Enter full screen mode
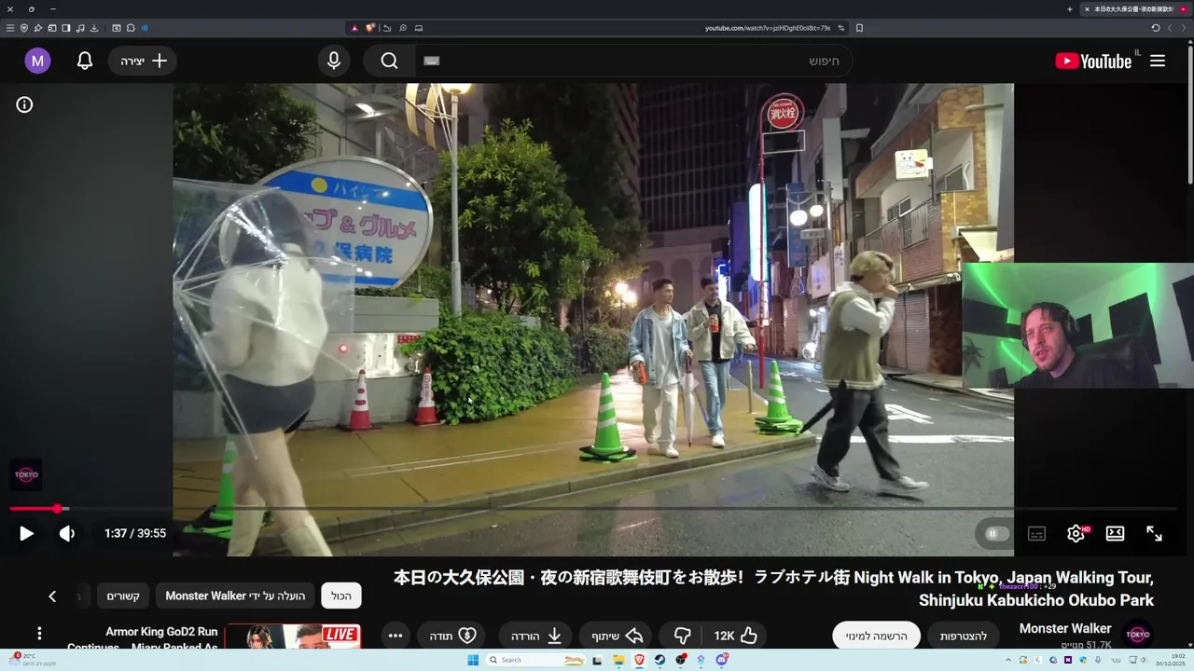The height and width of the screenshot is (671, 1194). click(1154, 534)
